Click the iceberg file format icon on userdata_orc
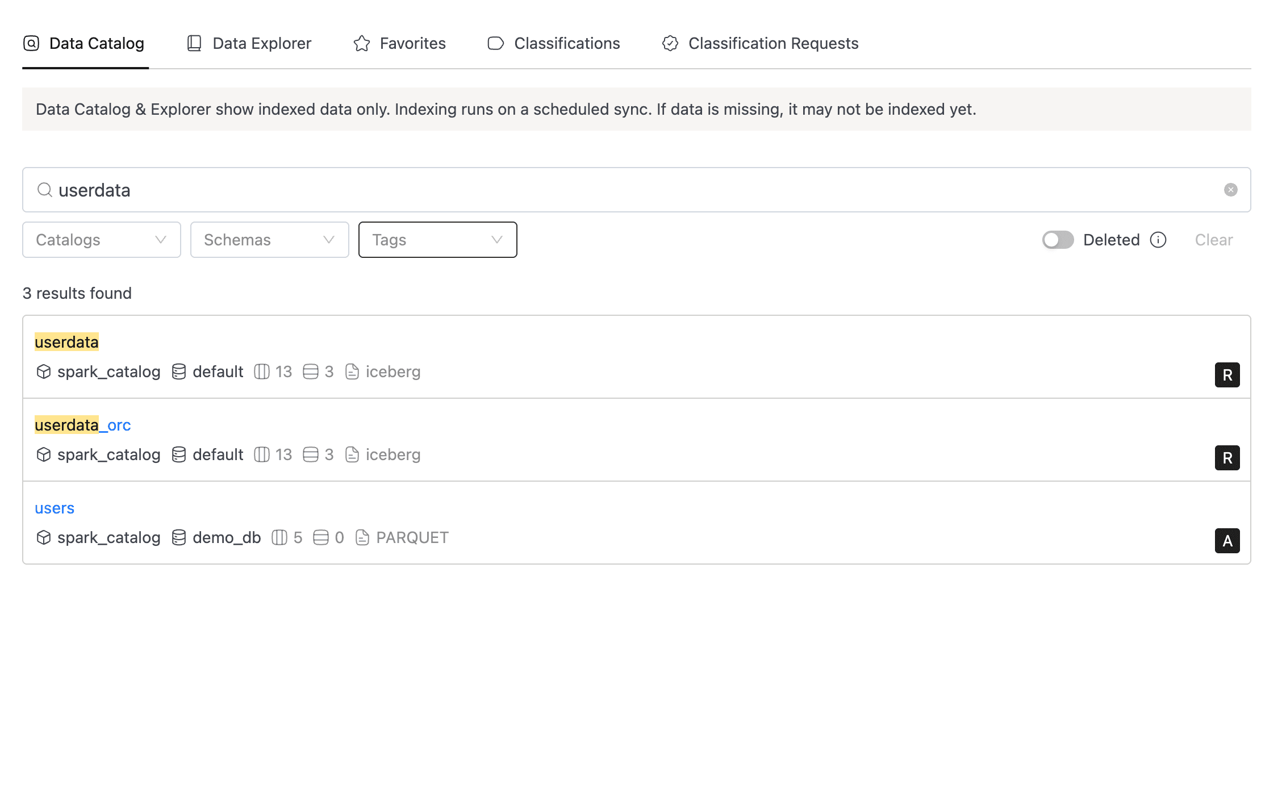 click(x=352, y=454)
